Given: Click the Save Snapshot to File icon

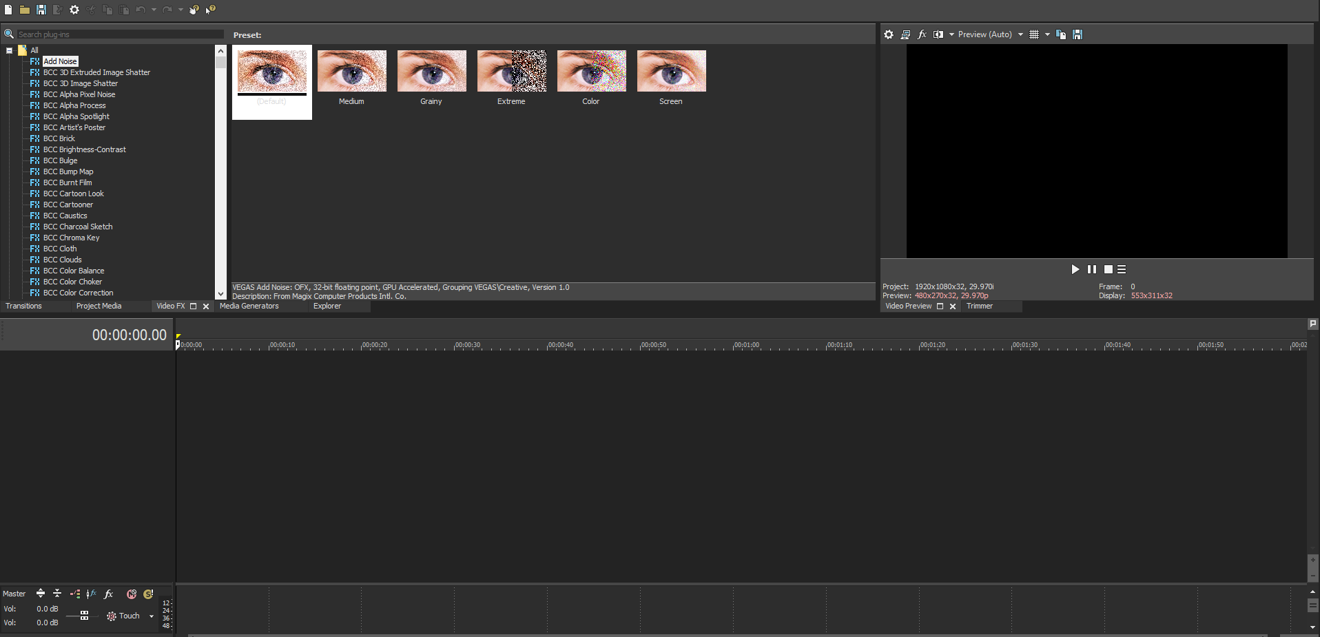Looking at the screenshot, I should [x=1077, y=34].
